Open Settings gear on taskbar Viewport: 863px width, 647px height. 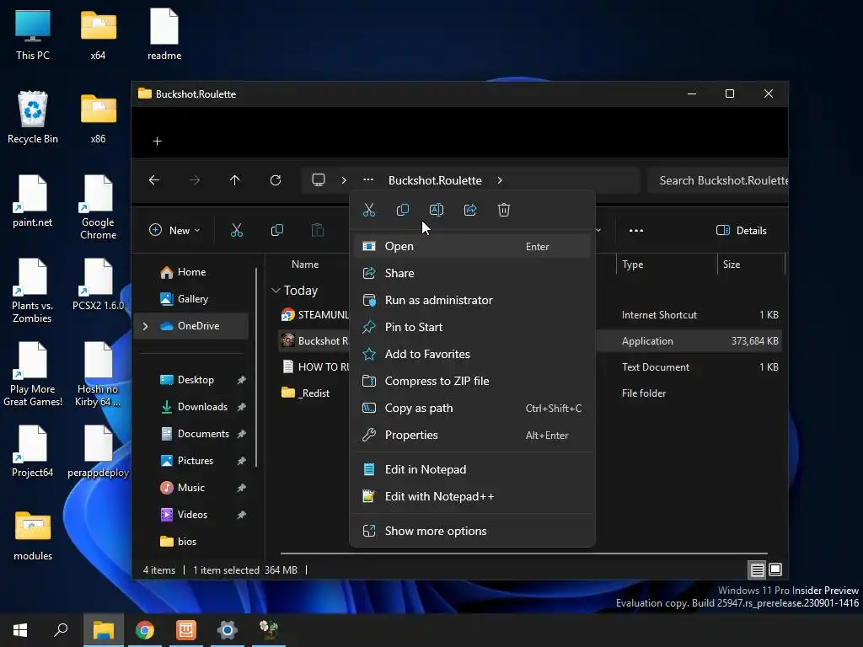click(227, 630)
